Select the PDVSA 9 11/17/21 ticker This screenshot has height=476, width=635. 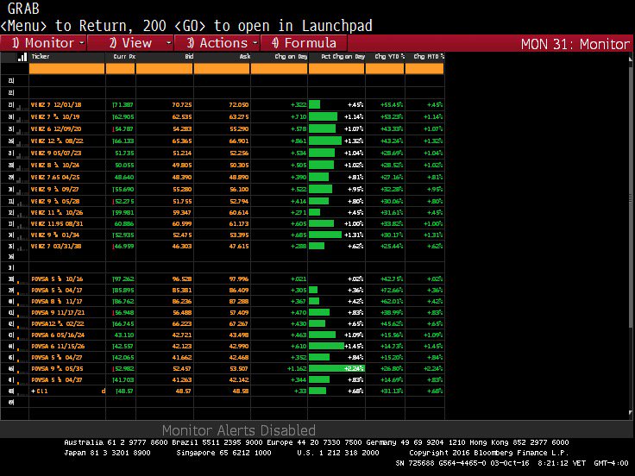[x=58, y=312]
